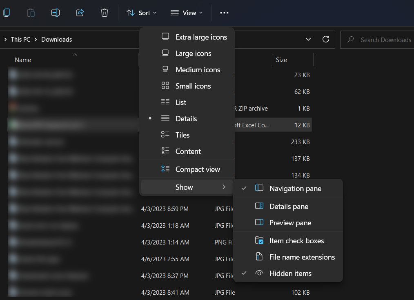This screenshot has height=300, width=414.
Task: Click the Share icon in toolbar
Action: coord(80,13)
